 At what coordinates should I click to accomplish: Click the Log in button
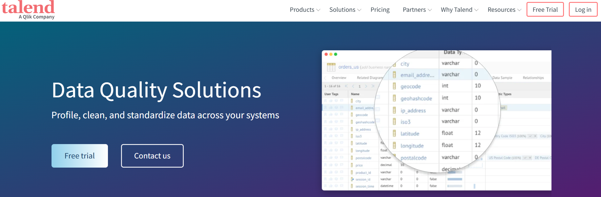click(x=583, y=9)
